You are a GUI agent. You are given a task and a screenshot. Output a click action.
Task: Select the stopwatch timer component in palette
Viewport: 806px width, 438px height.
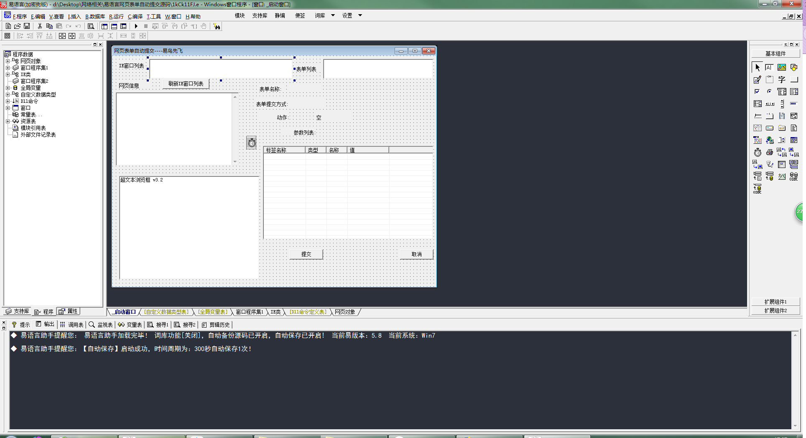pos(757,152)
